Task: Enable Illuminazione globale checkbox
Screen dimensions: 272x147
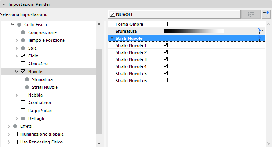Action: point(15,134)
